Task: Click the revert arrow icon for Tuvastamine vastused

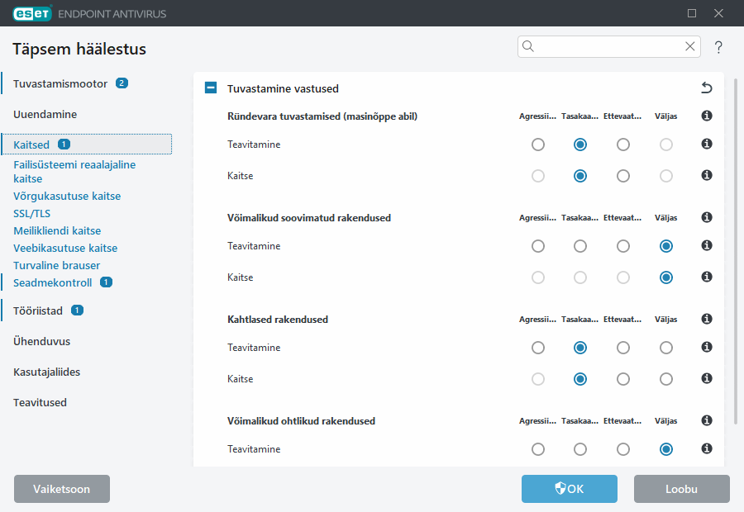Action: [706, 88]
